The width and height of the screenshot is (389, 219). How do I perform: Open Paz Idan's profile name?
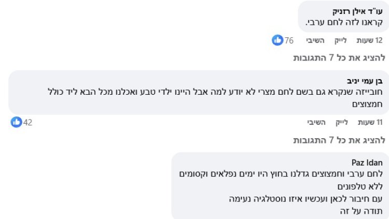[x=367, y=163]
